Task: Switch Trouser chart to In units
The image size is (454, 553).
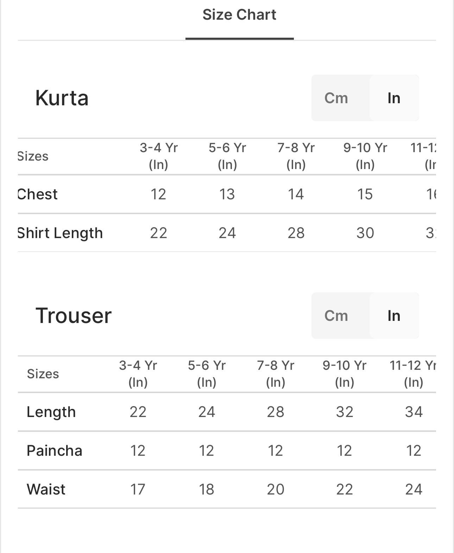Action: coord(394,316)
